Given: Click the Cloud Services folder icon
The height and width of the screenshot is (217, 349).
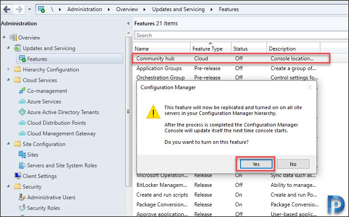Looking at the screenshot, I should (17, 80).
